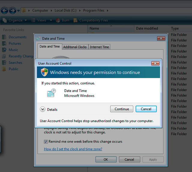192x172 pixels.
Task: Click Music note icon in Favorite Links
Action: tap(4, 50)
